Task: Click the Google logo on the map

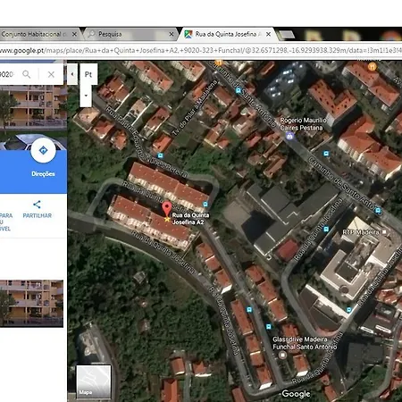Action: (x=296, y=394)
